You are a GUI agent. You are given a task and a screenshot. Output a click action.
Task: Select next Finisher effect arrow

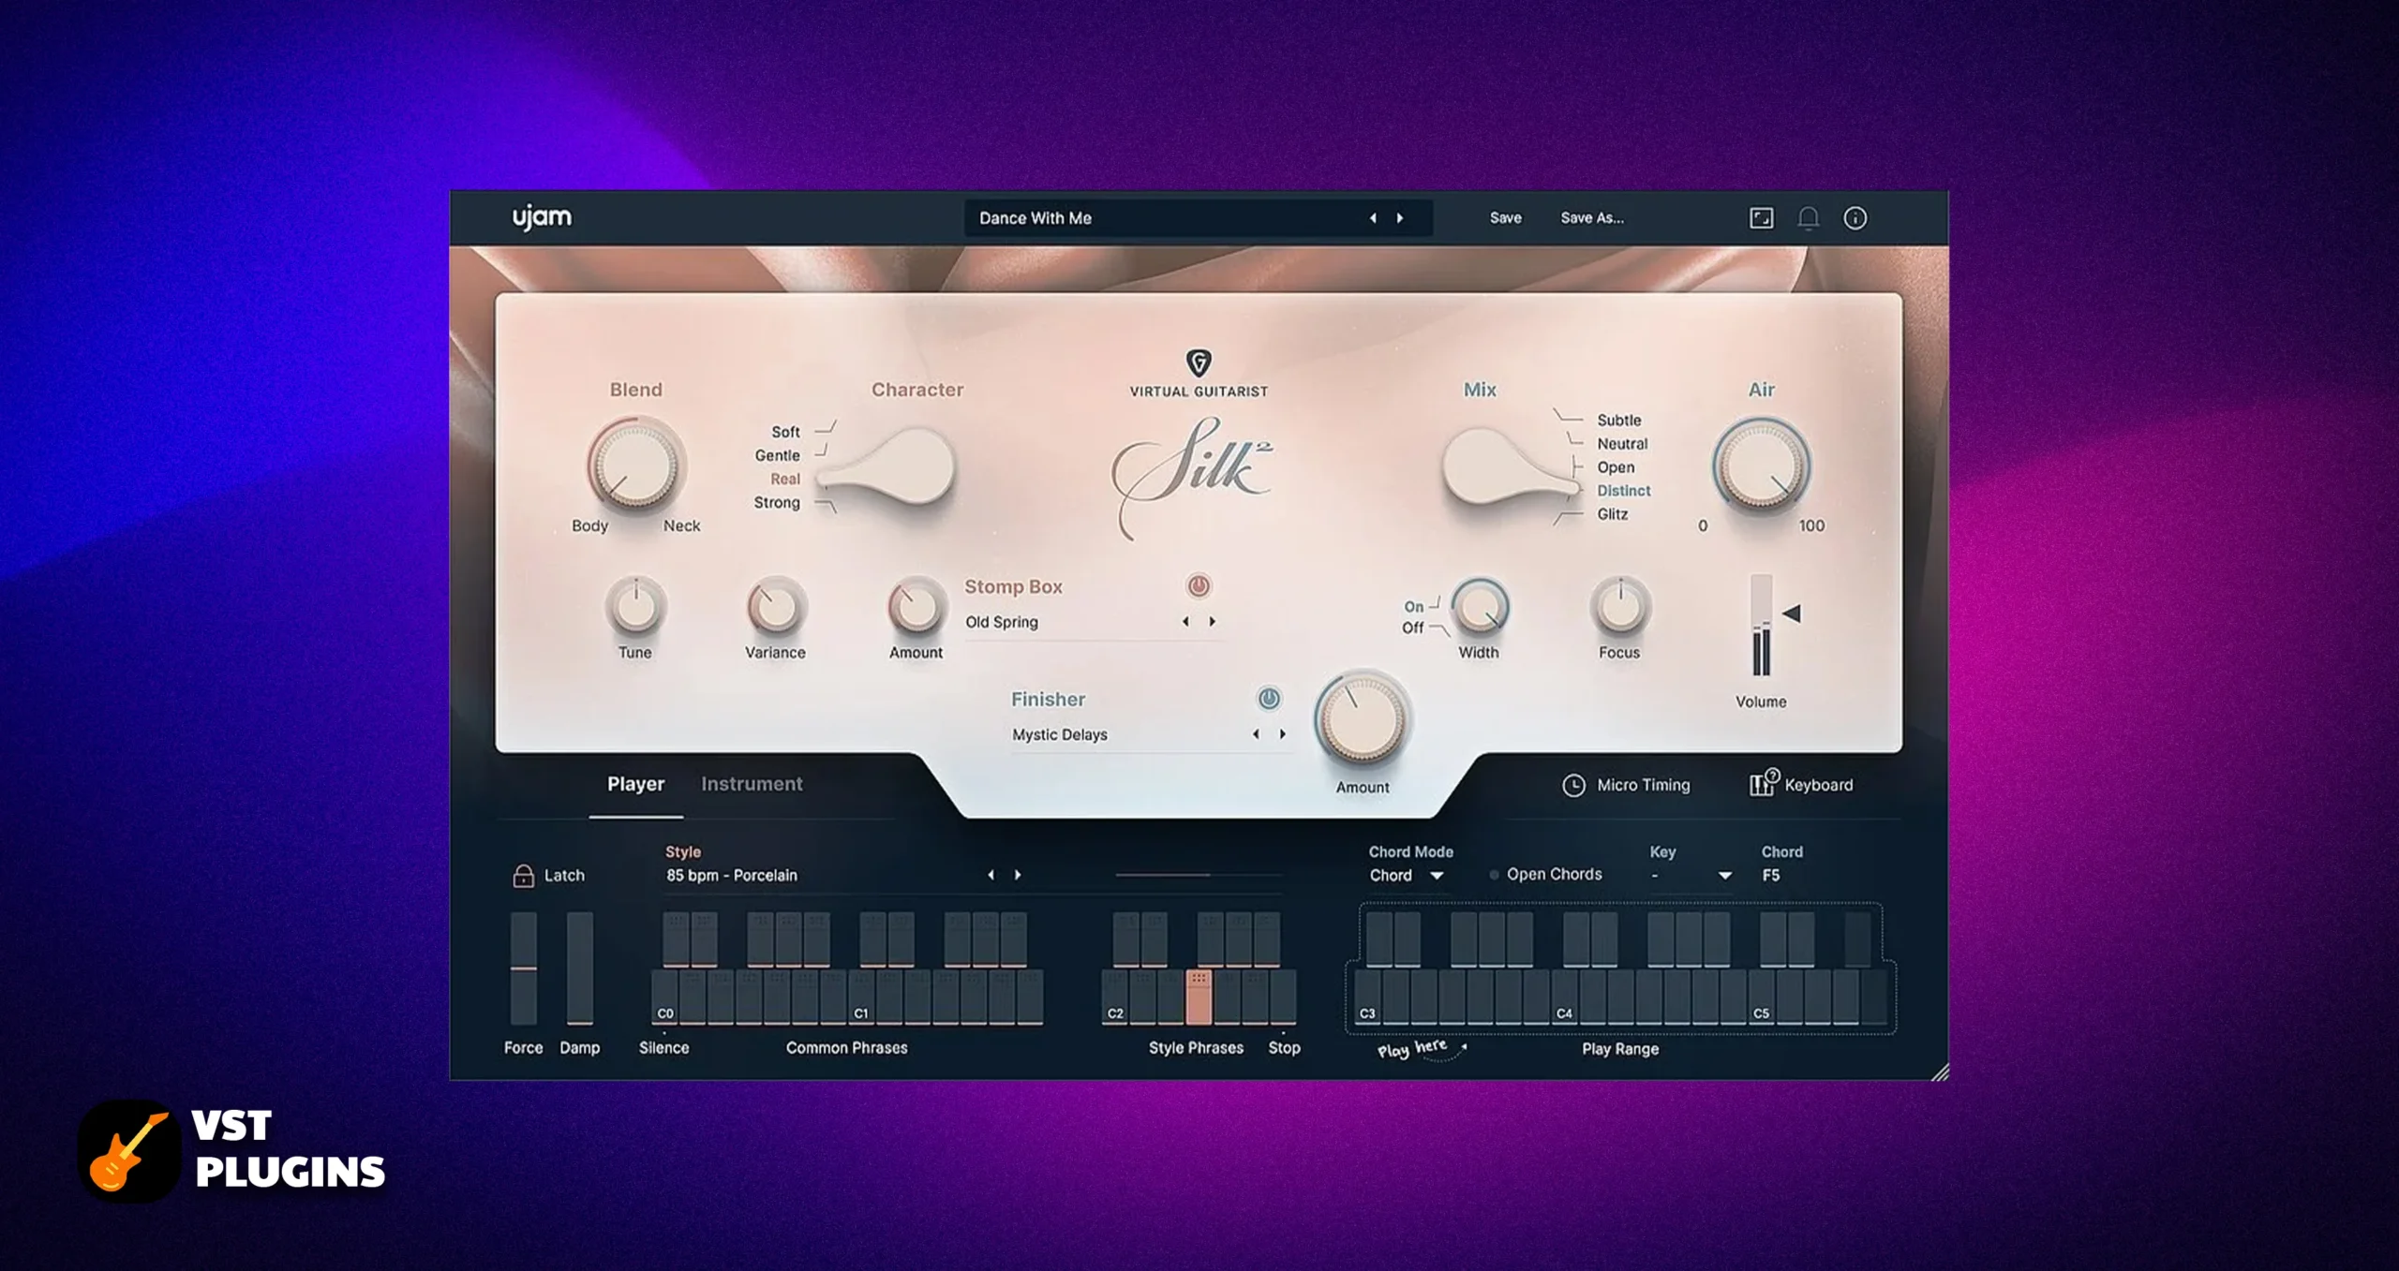pyautogui.click(x=1283, y=734)
